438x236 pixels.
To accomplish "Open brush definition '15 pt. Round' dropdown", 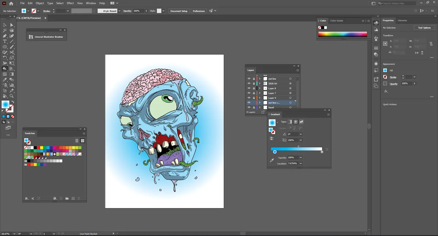I will 119,11.
